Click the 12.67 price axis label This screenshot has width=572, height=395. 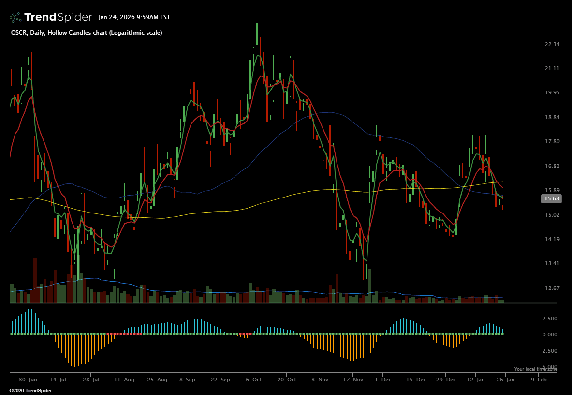[x=552, y=288]
